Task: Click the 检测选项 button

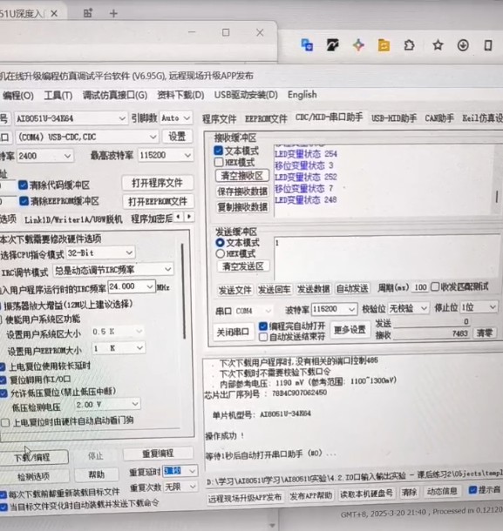Action: [33, 476]
